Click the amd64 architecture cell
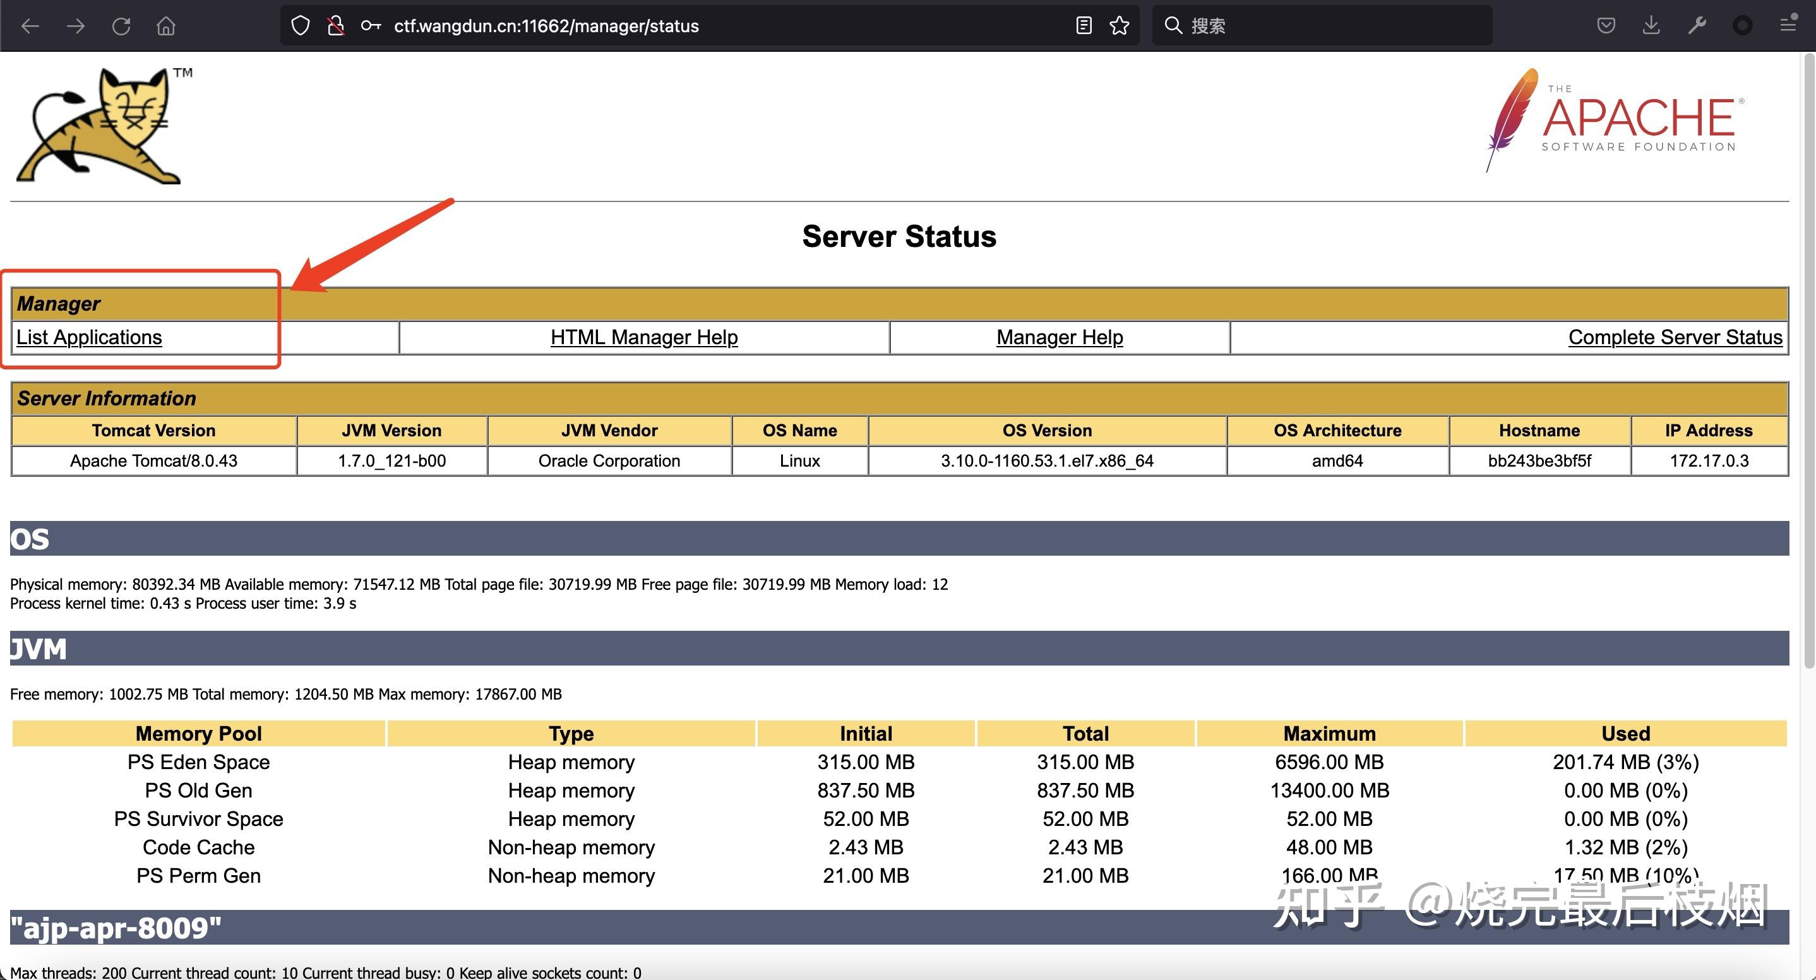Image resolution: width=1816 pixels, height=980 pixels. click(1337, 461)
